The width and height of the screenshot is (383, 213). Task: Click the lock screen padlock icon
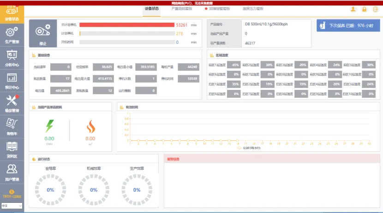(x=364, y=9)
